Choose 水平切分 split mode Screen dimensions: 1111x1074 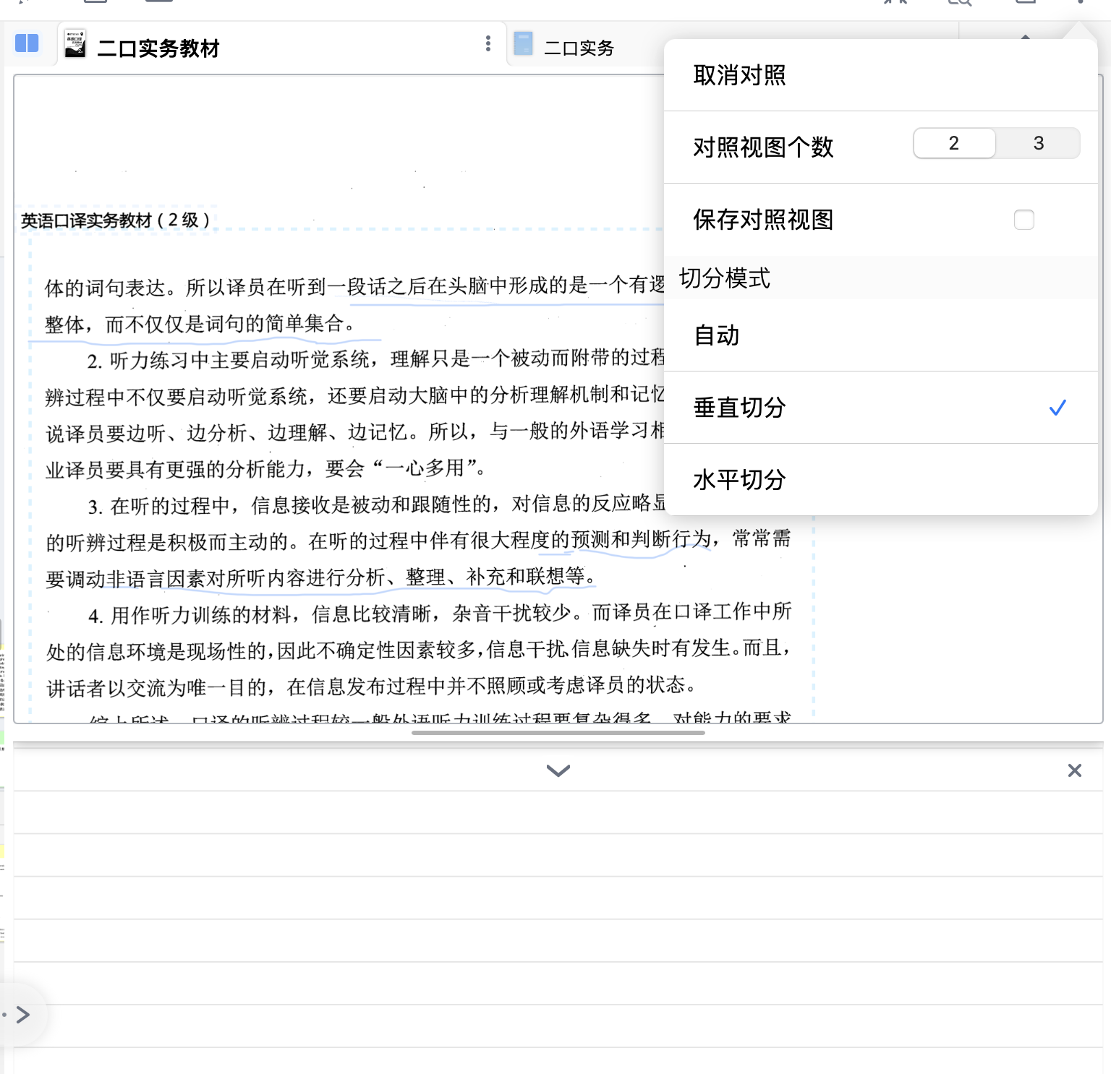point(739,480)
